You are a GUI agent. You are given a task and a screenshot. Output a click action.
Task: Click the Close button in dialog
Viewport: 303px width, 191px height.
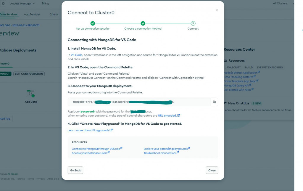212,170
